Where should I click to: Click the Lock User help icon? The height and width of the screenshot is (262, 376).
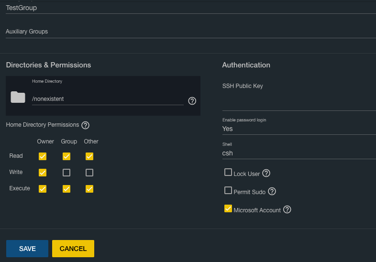(x=266, y=173)
